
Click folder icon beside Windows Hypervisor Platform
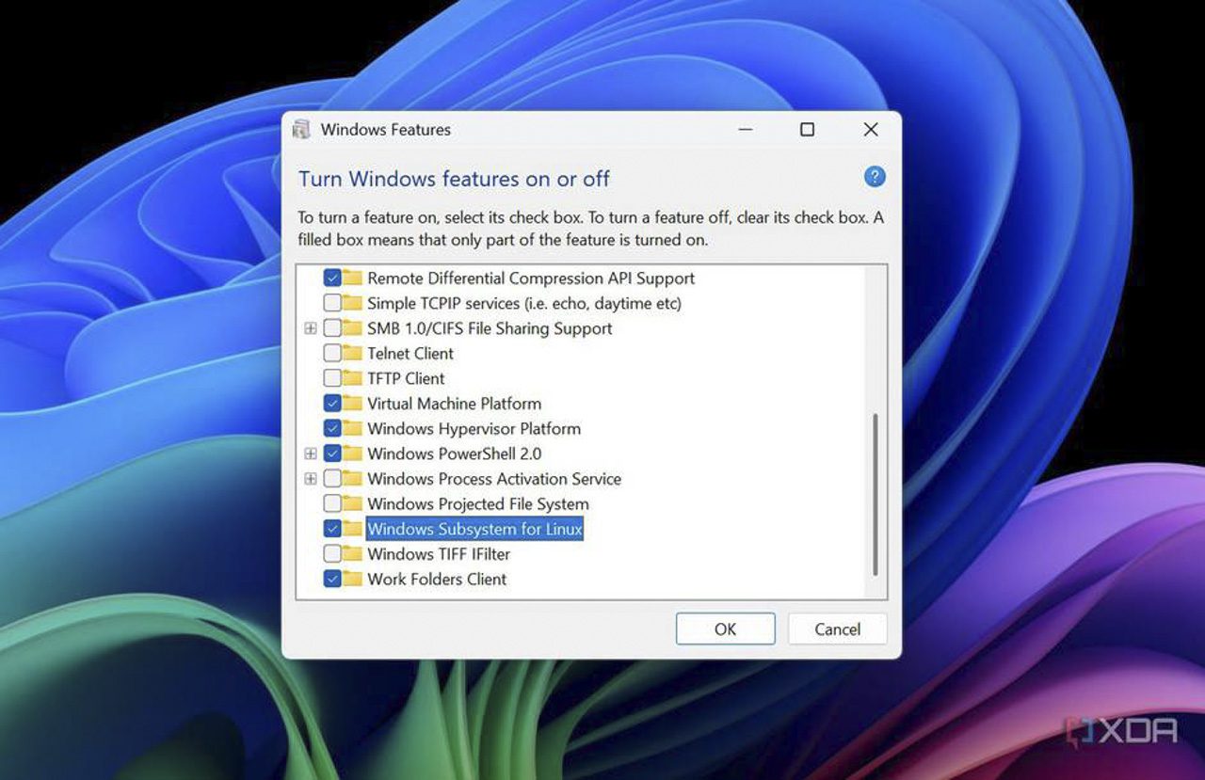tap(353, 429)
